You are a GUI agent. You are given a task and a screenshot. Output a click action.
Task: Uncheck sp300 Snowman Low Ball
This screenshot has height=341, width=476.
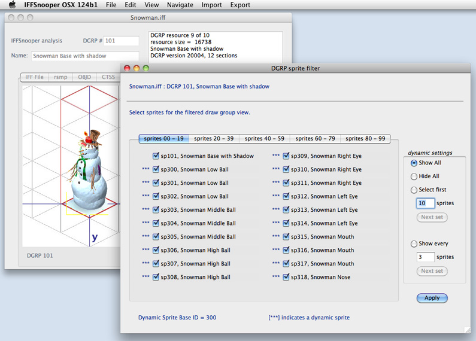[x=156, y=169]
